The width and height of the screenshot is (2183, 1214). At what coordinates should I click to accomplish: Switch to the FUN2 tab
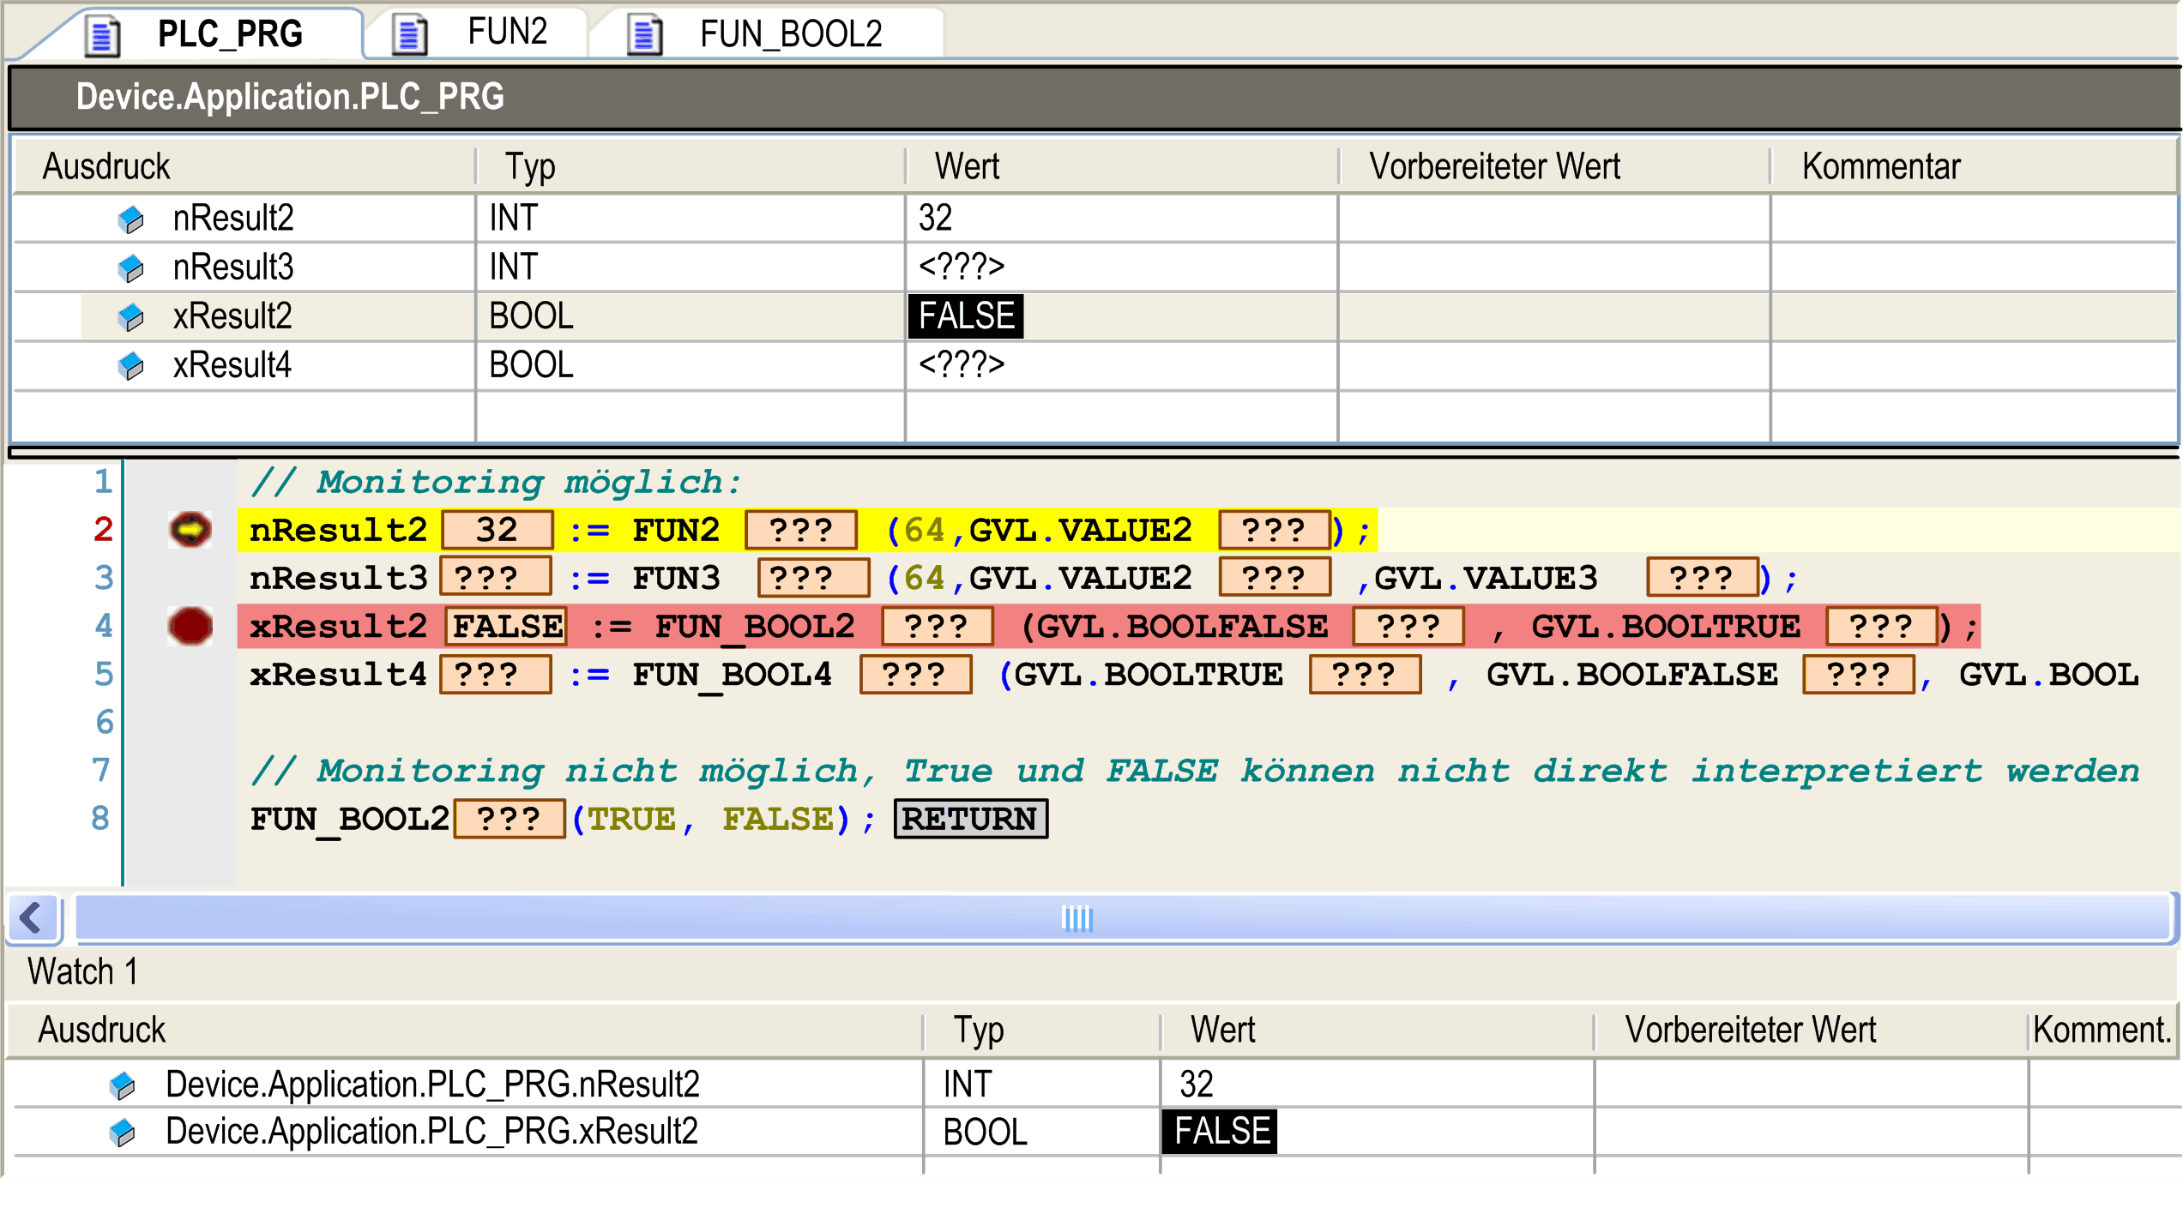pos(507,33)
